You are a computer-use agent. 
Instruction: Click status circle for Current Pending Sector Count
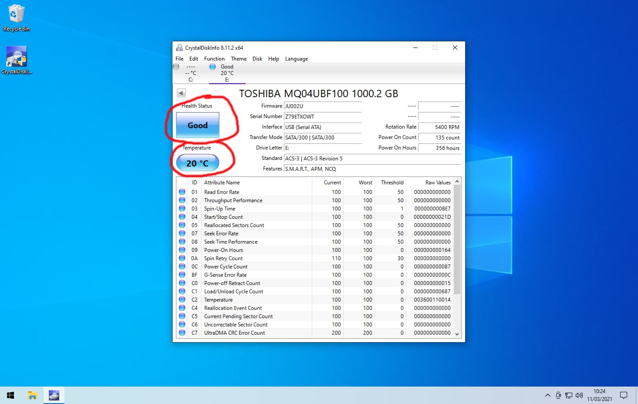tap(182, 316)
